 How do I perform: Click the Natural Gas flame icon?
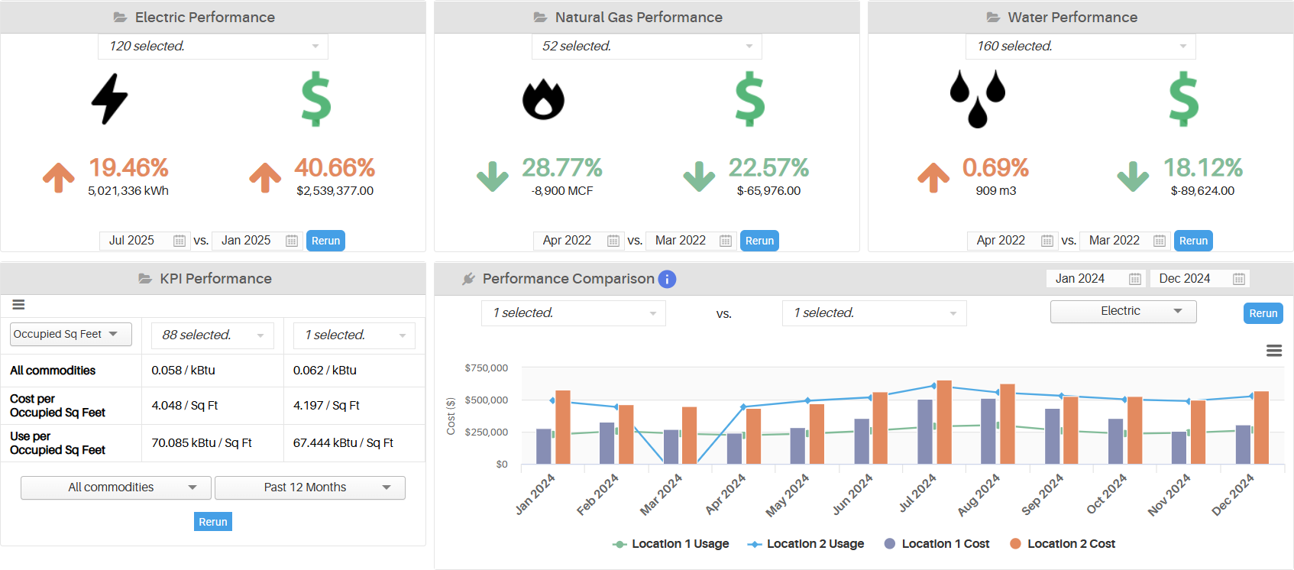(x=543, y=99)
